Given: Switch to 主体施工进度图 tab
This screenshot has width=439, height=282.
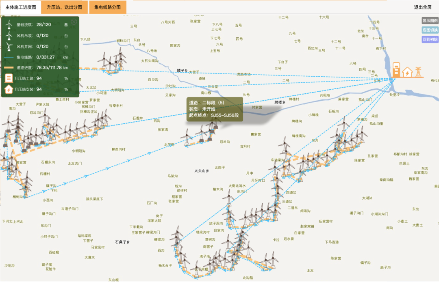Looking at the screenshot, I should [x=21, y=7].
